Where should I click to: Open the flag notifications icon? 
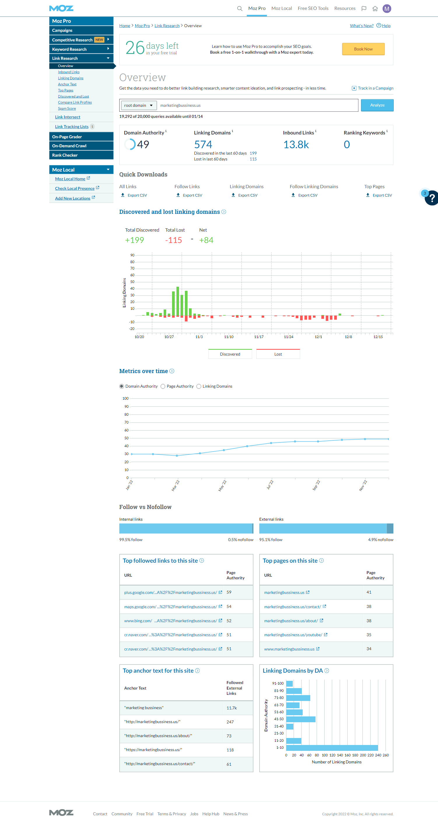click(364, 9)
